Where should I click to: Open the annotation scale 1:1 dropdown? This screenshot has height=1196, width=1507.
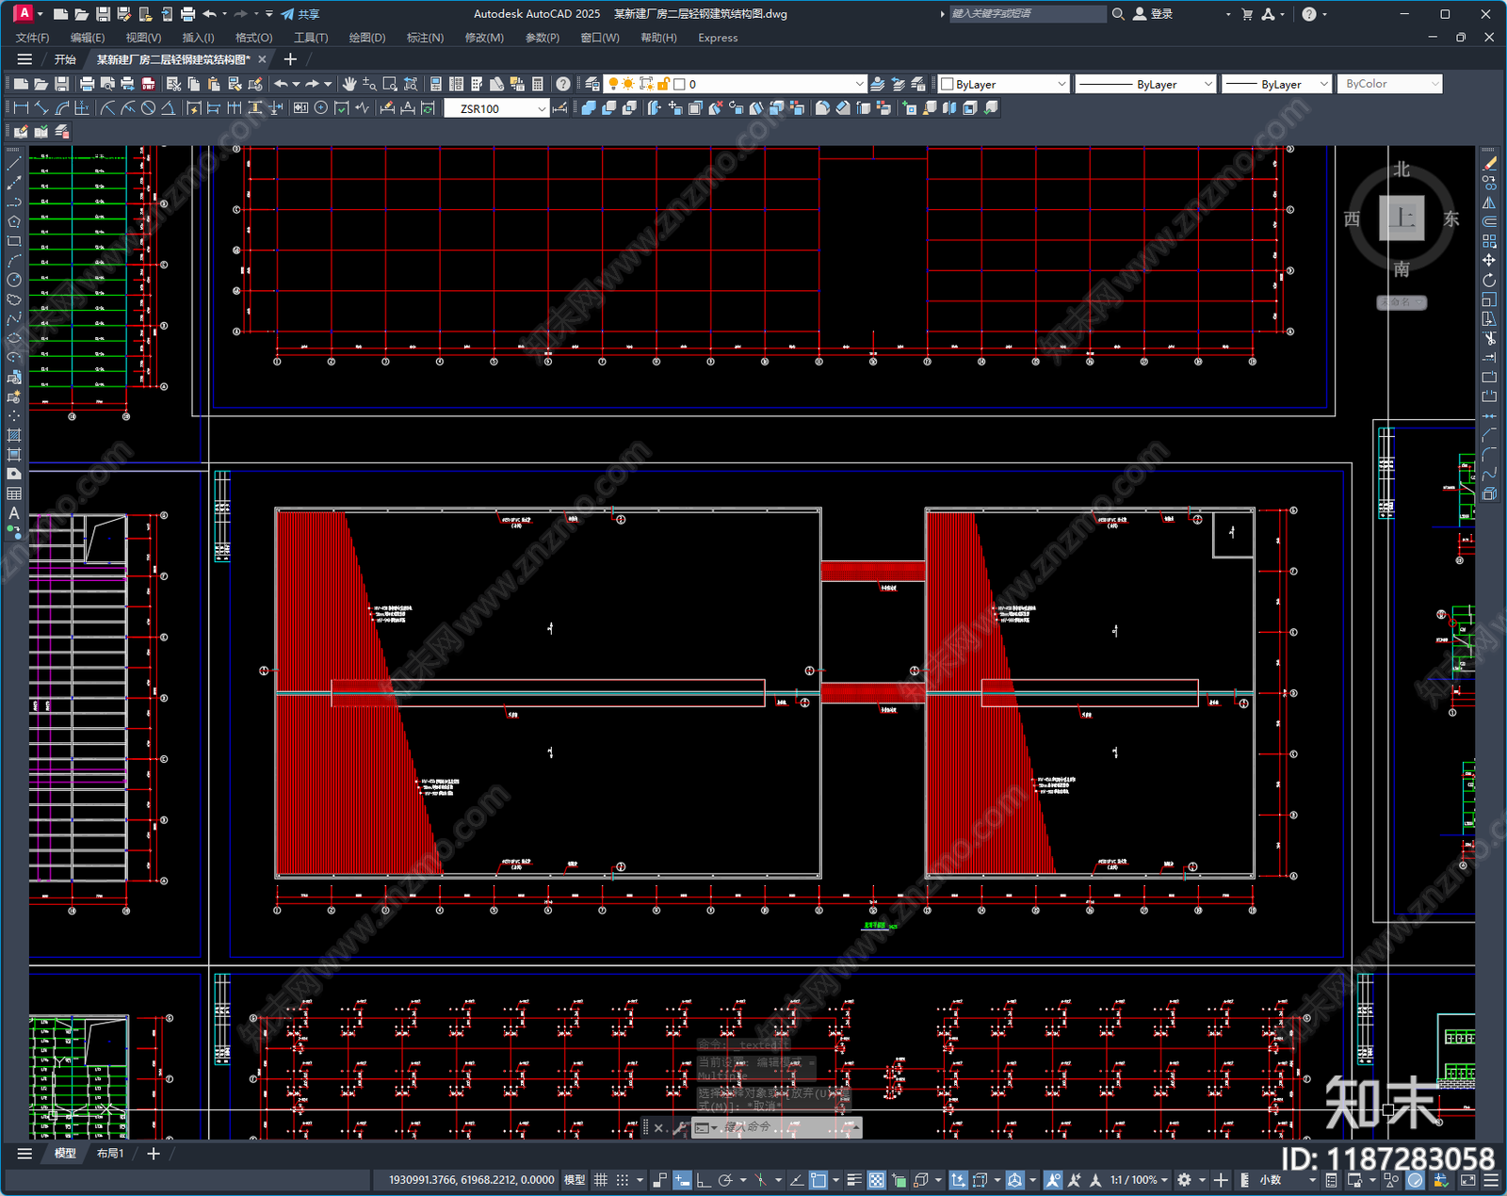pyautogui.click(x=1139, y=1180)
